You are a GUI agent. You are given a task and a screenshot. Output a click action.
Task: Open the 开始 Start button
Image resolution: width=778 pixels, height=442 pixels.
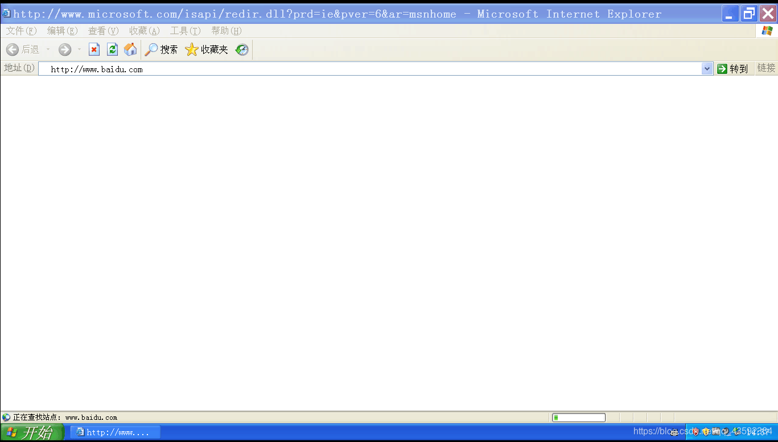click(x=32, y=432)
